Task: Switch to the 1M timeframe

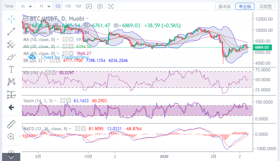Action: [78, 6]
